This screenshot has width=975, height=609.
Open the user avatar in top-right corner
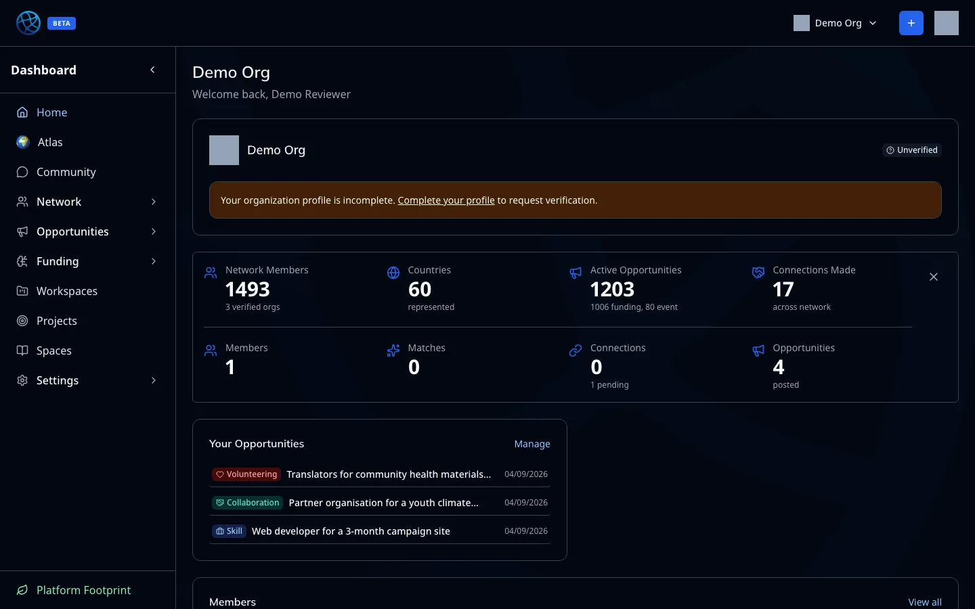pos(947,23)
